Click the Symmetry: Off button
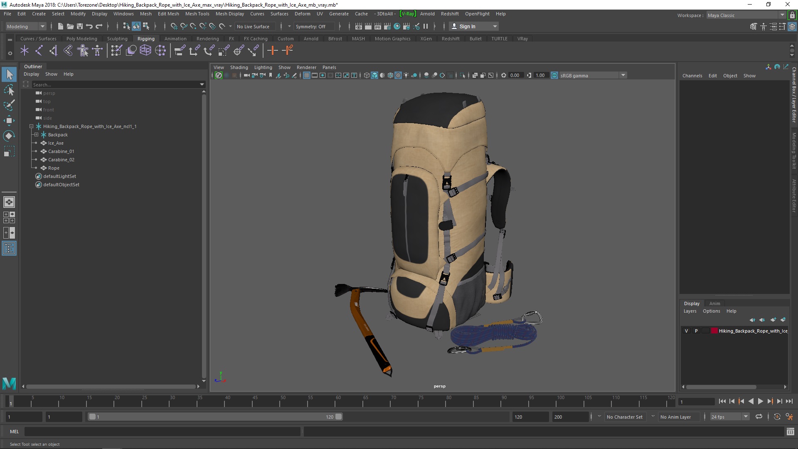The image size is (798, 449). tap(314, 26)
